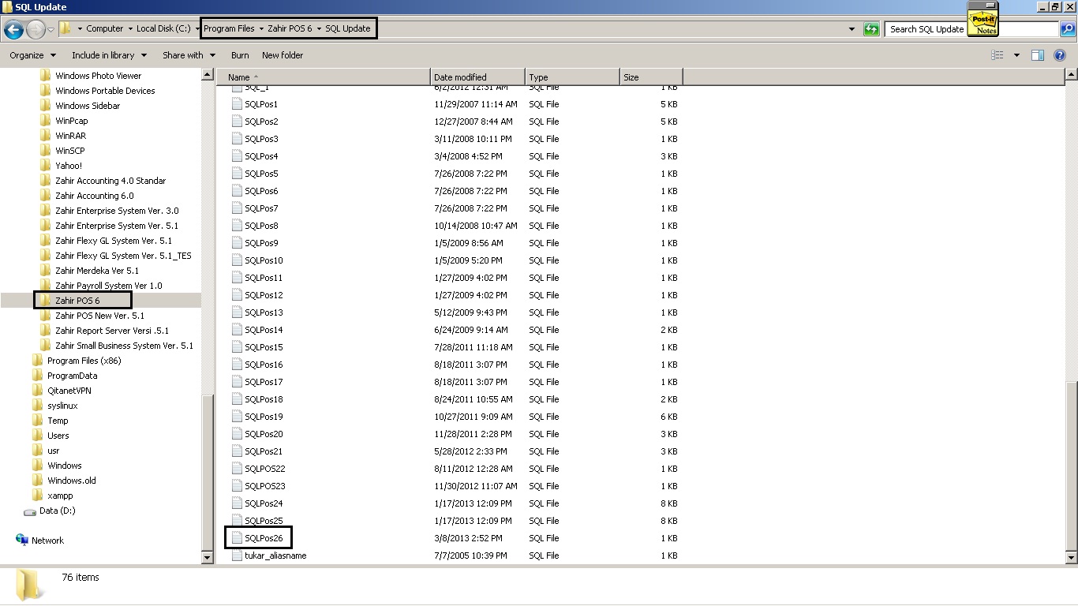Viewport: 1078px width, 606px height.
Task: Click the Back navigation arrow button
Action: (x=13, y=30)
